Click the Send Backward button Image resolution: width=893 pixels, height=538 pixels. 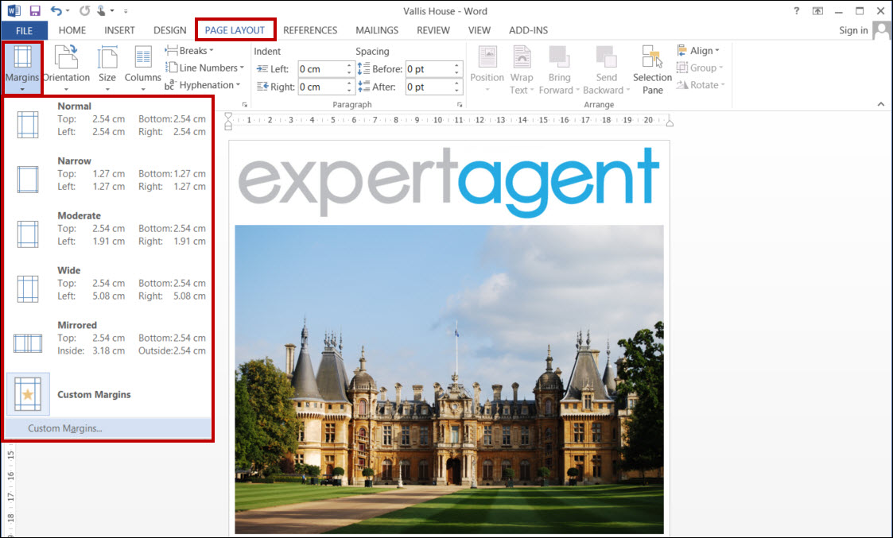click(x=607, y=68)
